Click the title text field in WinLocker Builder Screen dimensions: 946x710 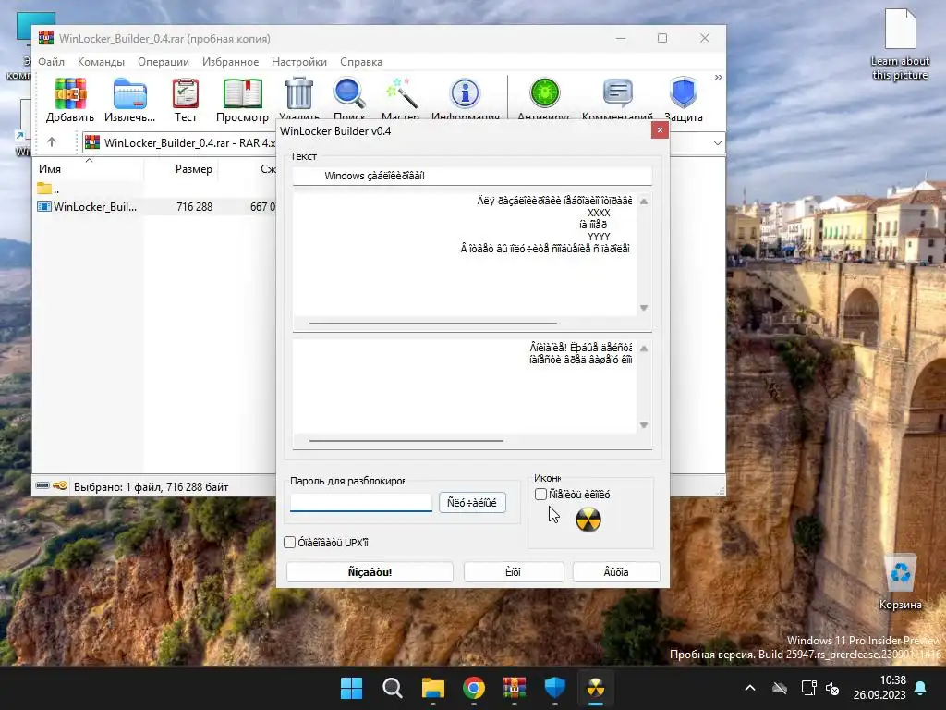(472, 176)
